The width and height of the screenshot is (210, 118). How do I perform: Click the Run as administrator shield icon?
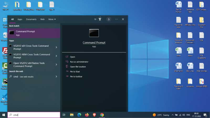[67, 62]
